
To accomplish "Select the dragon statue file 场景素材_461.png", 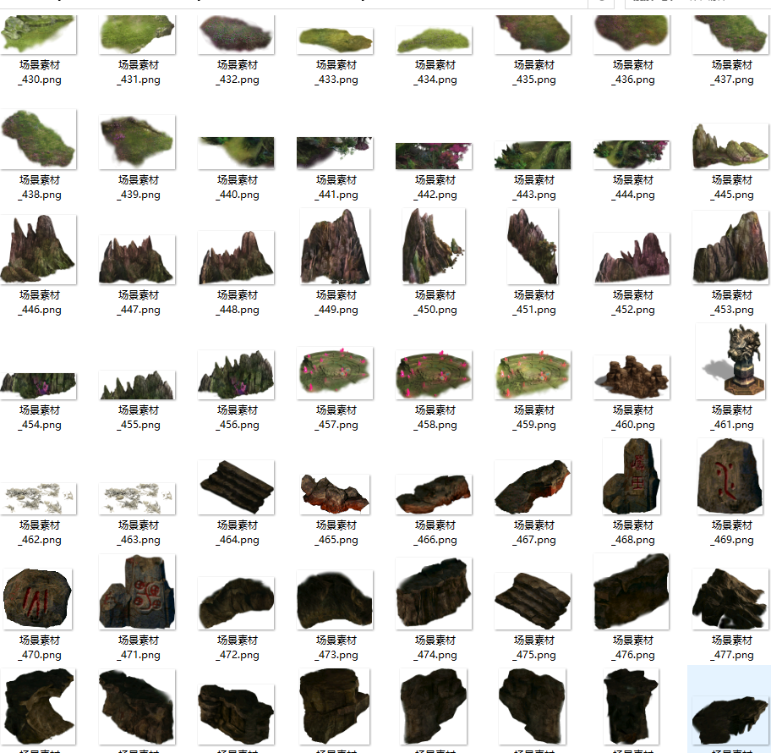I will point(731,361).
